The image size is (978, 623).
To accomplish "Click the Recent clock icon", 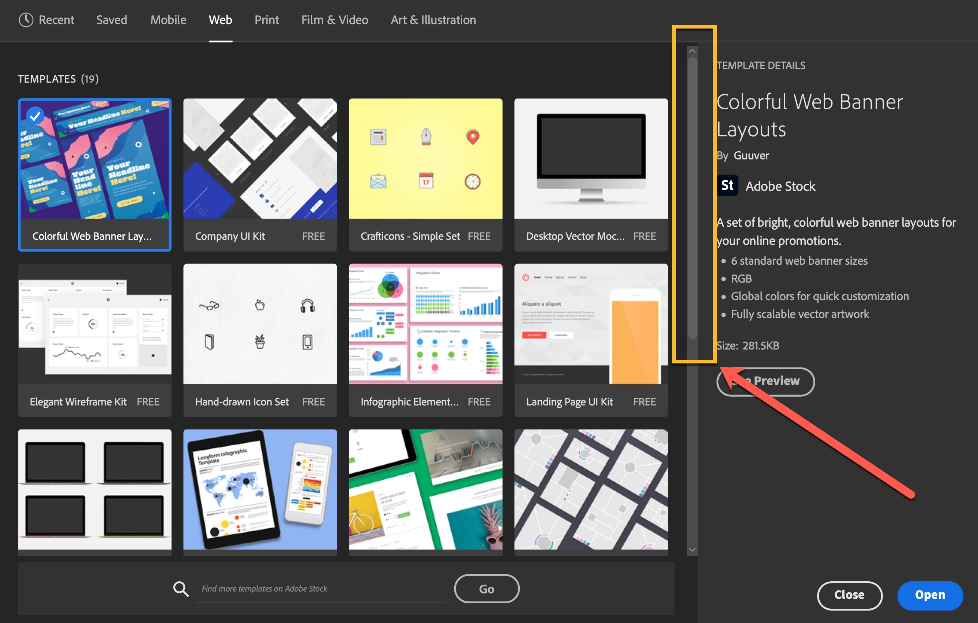I will coord(26,19).
